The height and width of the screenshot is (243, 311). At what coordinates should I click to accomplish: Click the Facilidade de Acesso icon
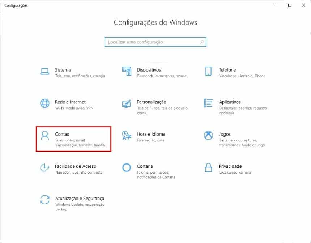[x=44, y=168]
